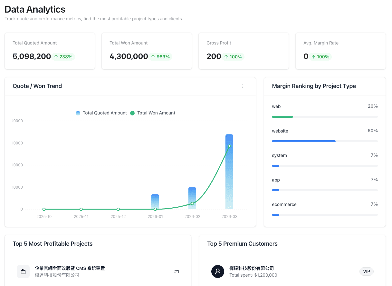
Task: Click the 100% badge under Avg. Margin Rate
Action: tap(320, 57)
